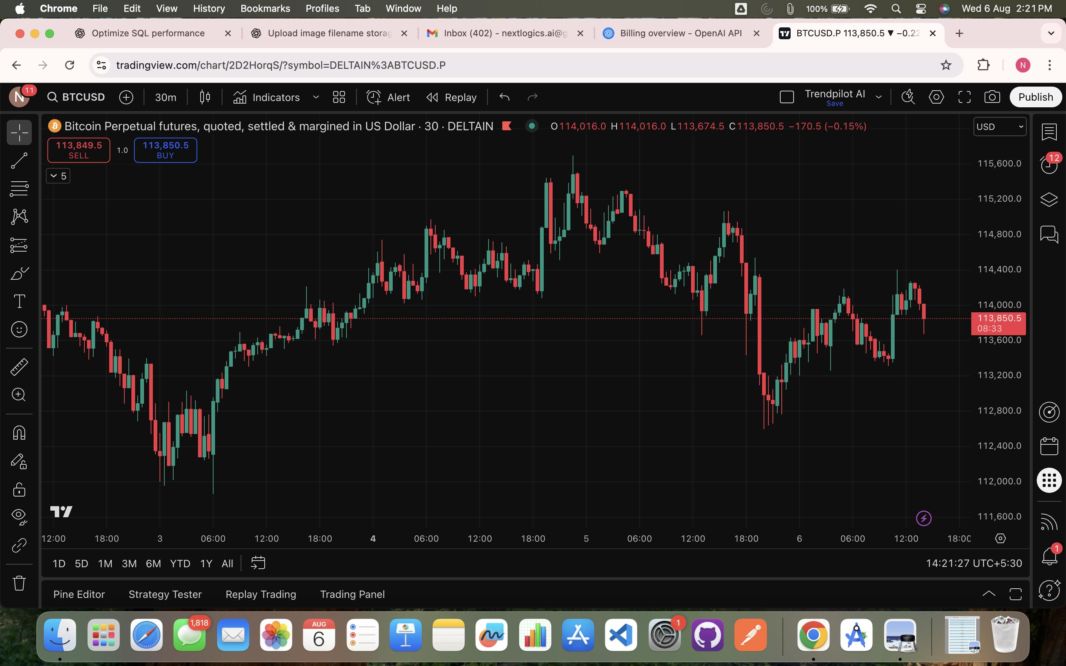Screen dimensions: 1066x666
Task: Open the Indicators favorites dropdown arrow
Action: [x=316, y=97]
